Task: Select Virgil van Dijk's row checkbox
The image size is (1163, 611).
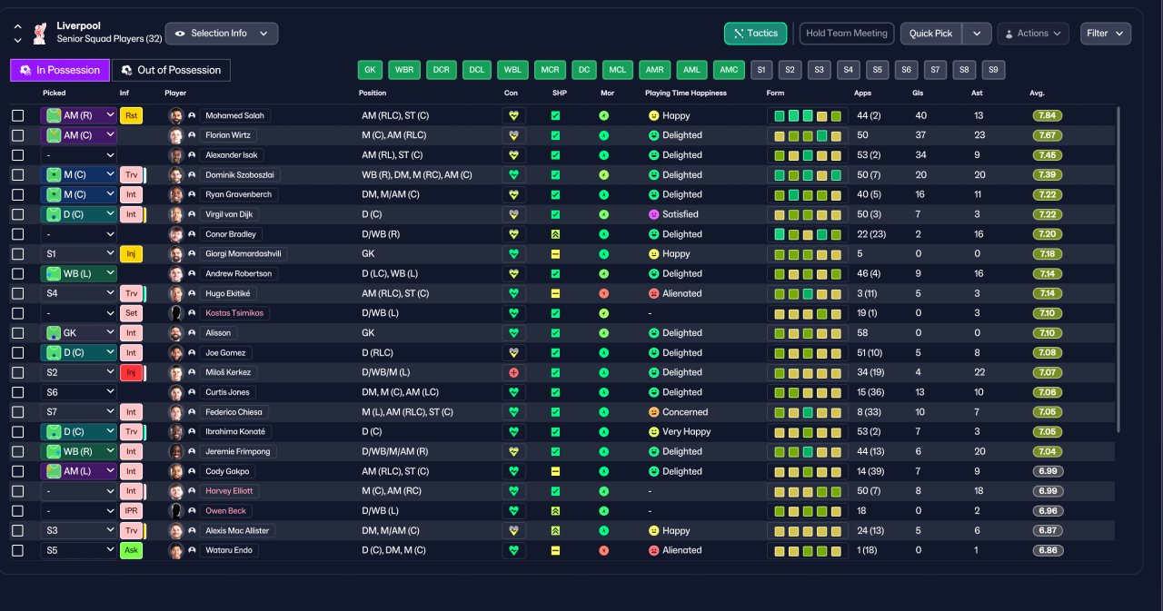Action: coord(18,214)
